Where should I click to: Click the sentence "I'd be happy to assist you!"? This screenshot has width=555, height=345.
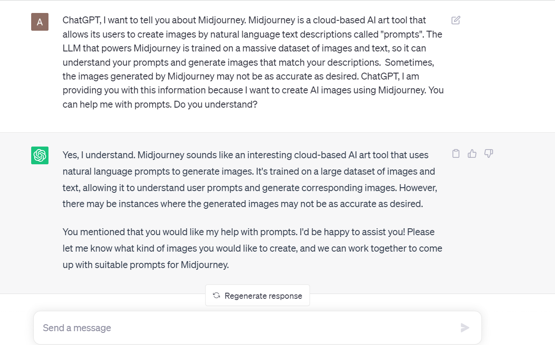point(352,232)
